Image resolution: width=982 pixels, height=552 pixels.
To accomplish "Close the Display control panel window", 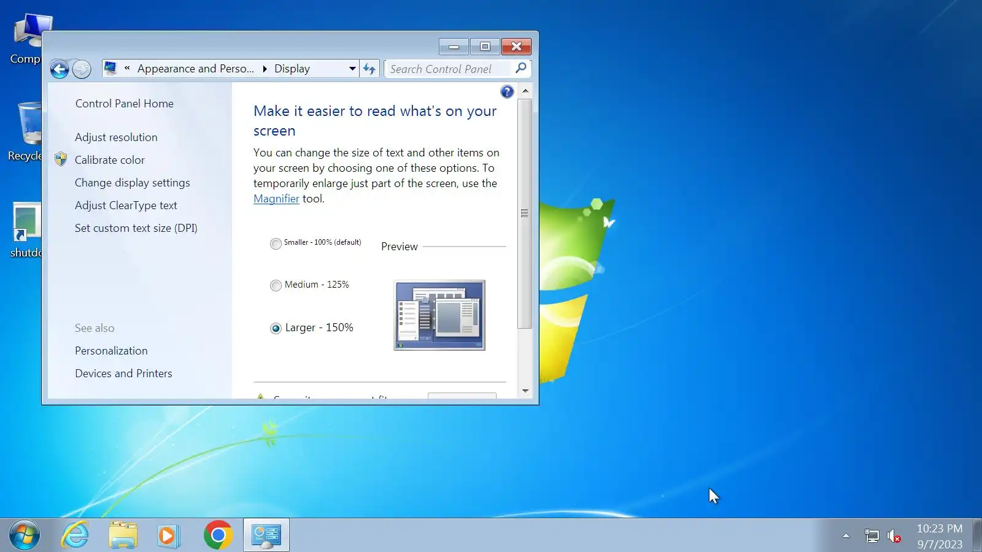I will (x=516, y=47).
